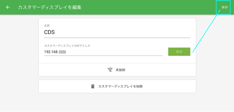The height and width of the screenshot is (112, 234).
Task: Click the trash can delete icon
Action: [x=93, y=86]
